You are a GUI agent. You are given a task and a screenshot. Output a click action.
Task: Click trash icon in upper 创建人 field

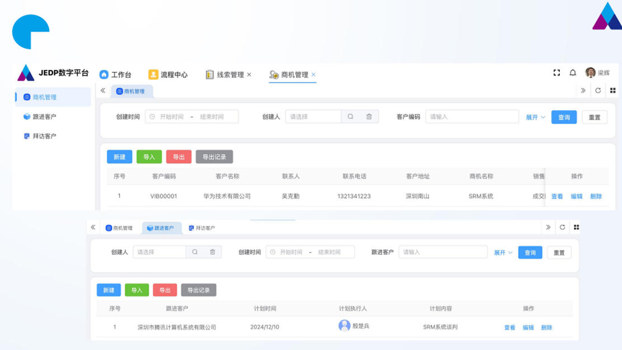[369, 117]
